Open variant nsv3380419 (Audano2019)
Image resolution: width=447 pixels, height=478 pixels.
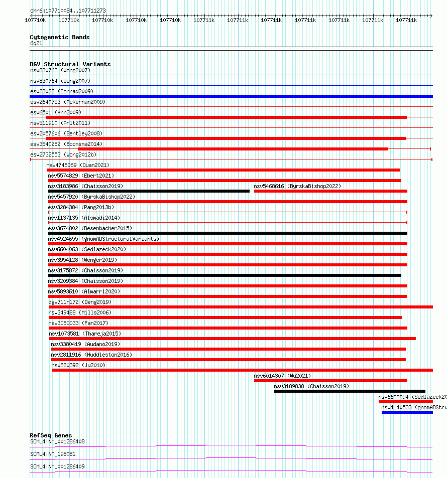click(x=85, y=344)
